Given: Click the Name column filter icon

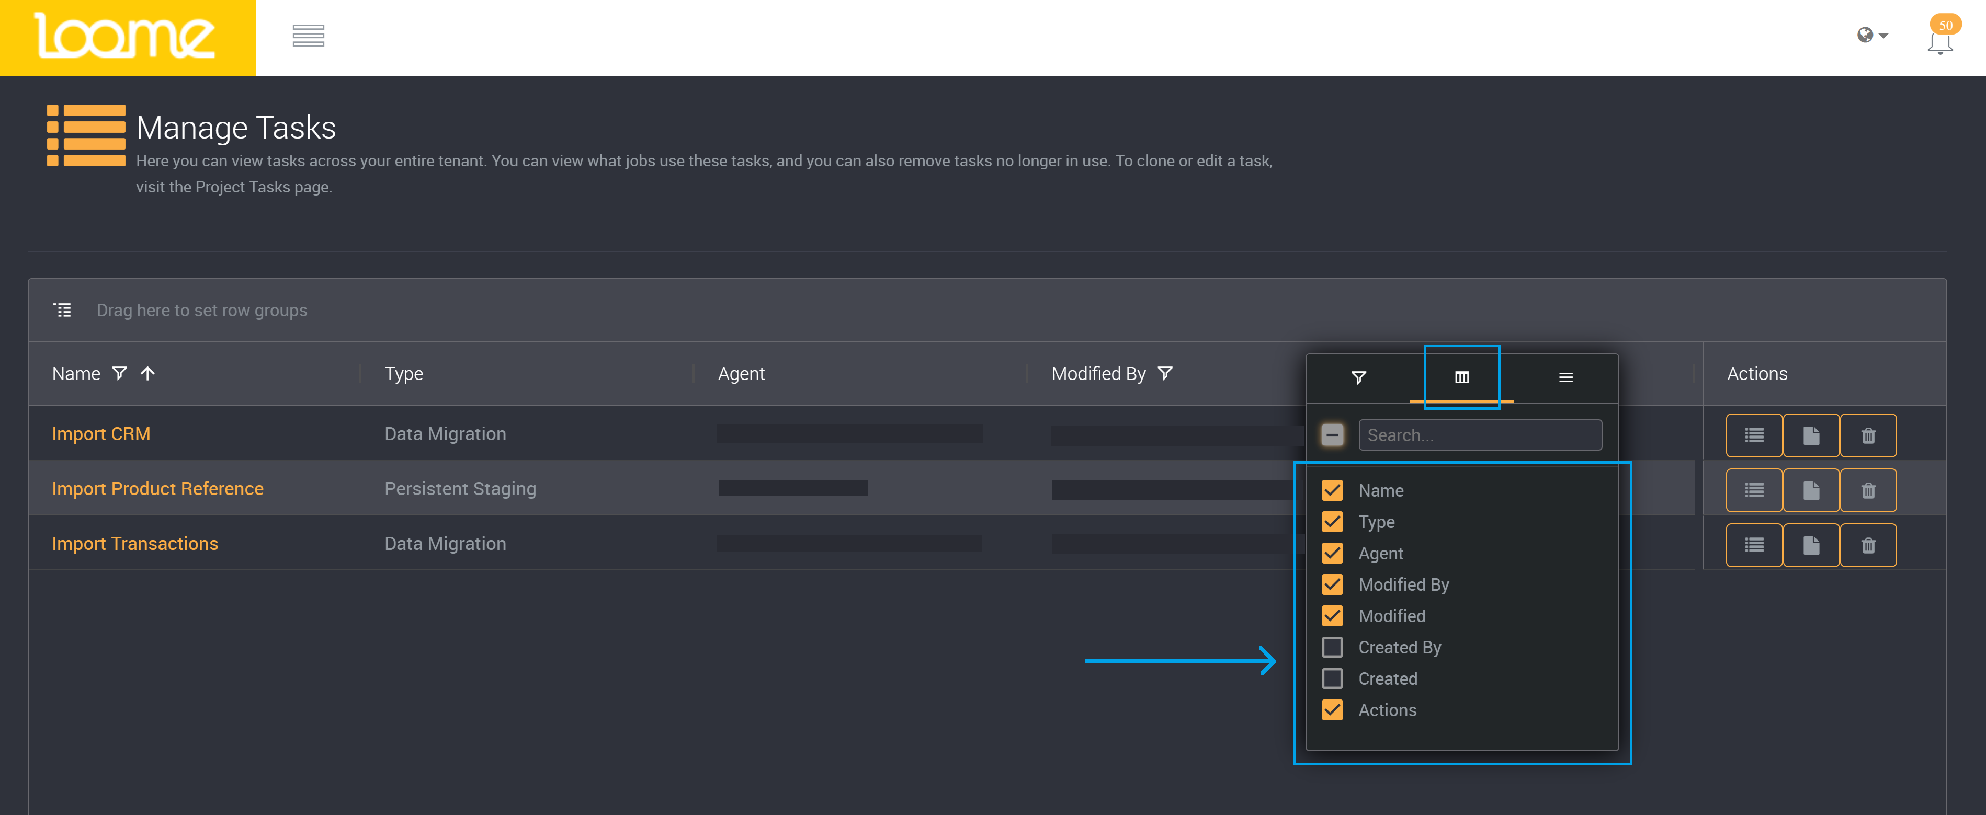Looking at the screenshot, I should click(119, 373).
